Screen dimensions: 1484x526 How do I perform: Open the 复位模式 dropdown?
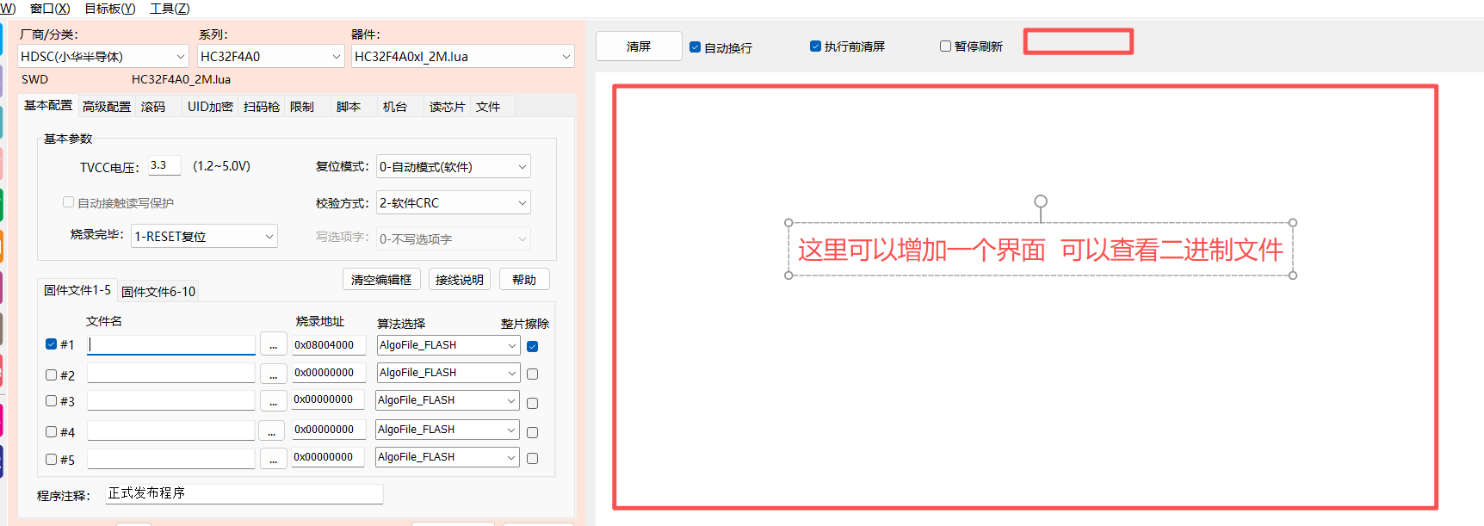click(x=454, y=167)
